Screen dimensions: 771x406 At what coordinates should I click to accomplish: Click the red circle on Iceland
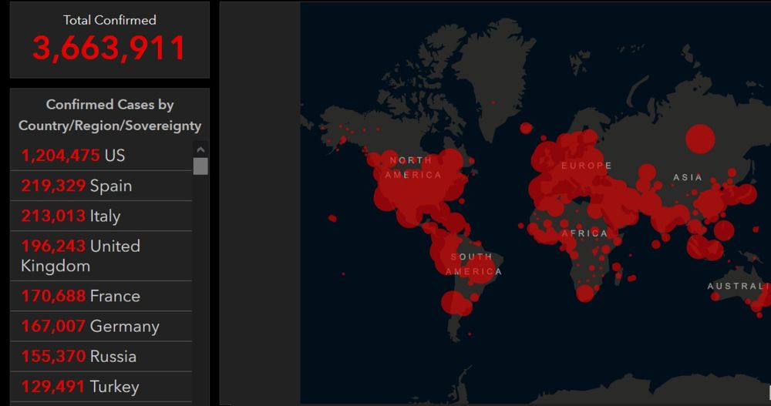point(526,129)
